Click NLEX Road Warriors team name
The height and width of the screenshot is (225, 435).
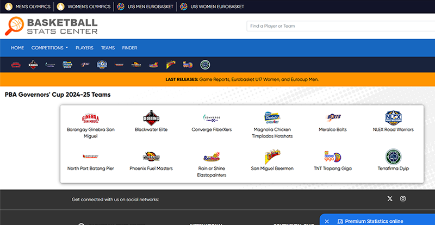[393, 129]
